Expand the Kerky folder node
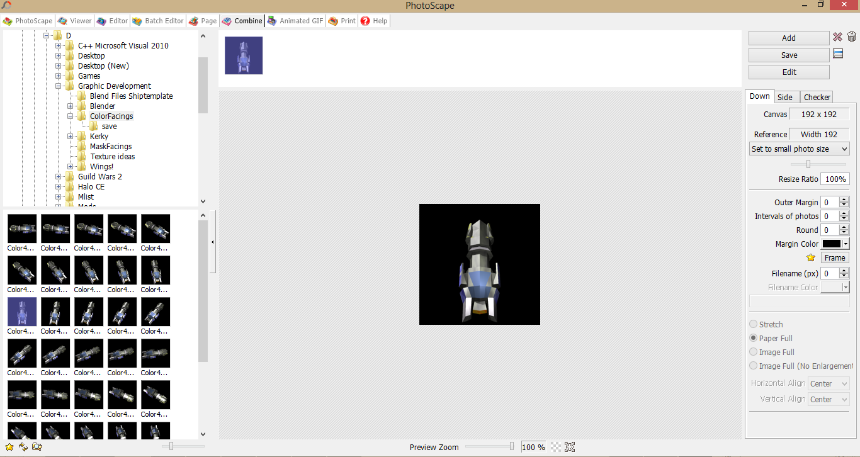This screenshot has width=860, height=457. 71,136
